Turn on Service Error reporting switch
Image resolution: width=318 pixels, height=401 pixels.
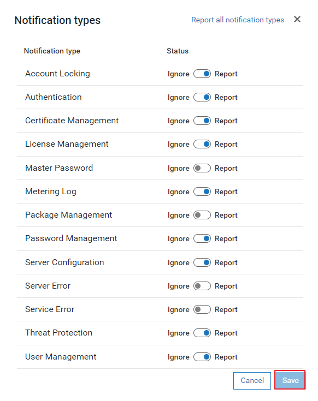202,309
